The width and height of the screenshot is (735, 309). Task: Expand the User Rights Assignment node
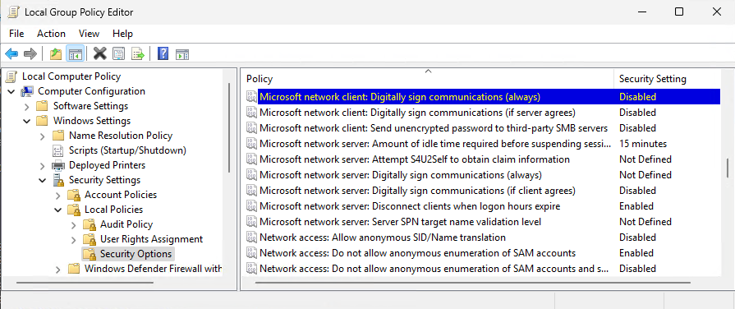point(74,240)
